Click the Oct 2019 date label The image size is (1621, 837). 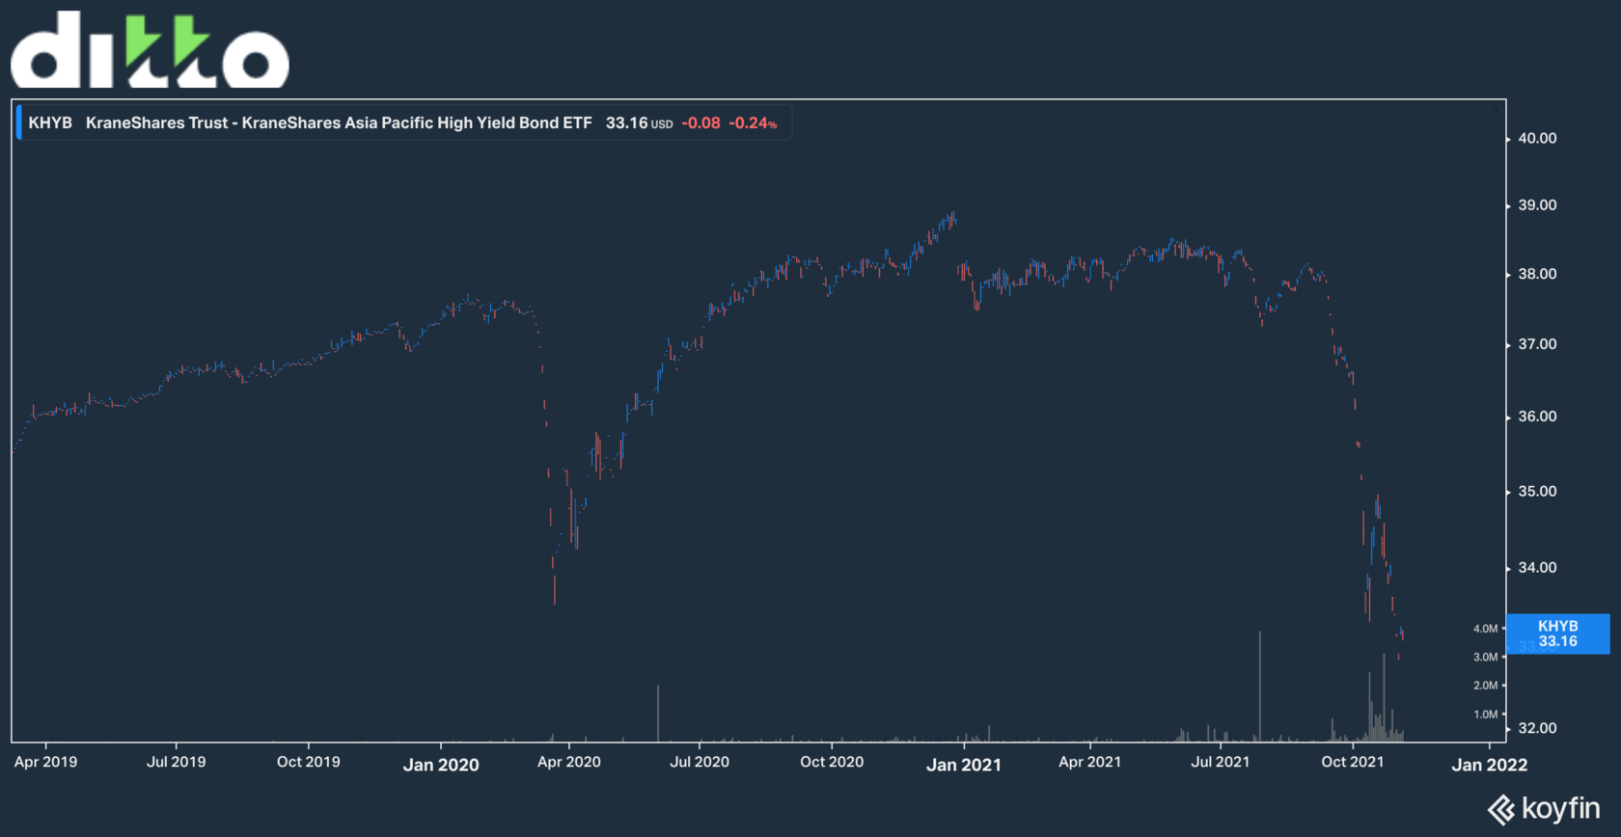click(308, 762)
